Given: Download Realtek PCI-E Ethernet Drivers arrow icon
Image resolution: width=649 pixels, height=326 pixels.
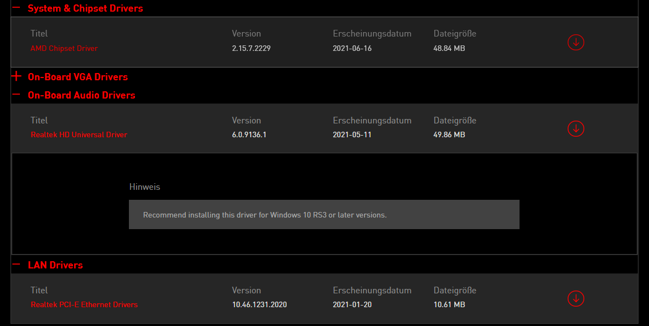Looking at the screenshot, I should click(576, 299).
